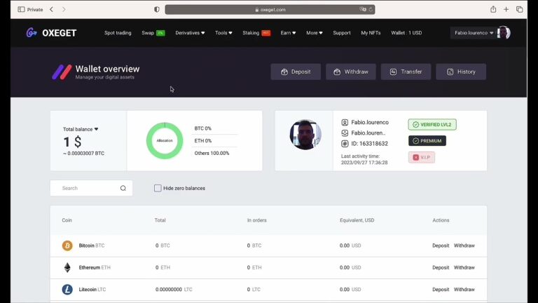Go back with browser back arrow
The height and width of the screenshot is (303, 538).
pyautogui.click(x=51, y=9)
